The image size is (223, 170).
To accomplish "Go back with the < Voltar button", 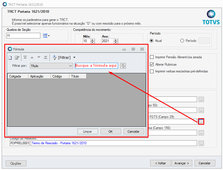I will tap(160, 163).
